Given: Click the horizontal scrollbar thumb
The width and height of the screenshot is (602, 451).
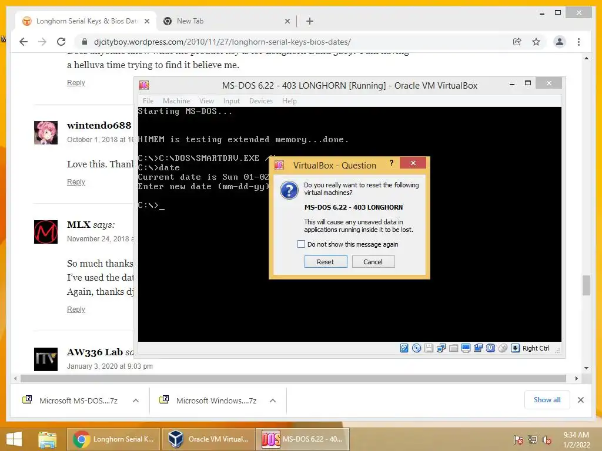Looking at the screenshot, I should (293, 379).
